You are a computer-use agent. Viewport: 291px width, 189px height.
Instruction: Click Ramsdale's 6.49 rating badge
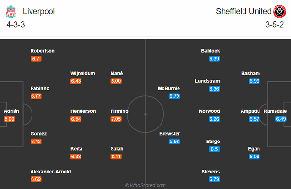tap(281, 119)
